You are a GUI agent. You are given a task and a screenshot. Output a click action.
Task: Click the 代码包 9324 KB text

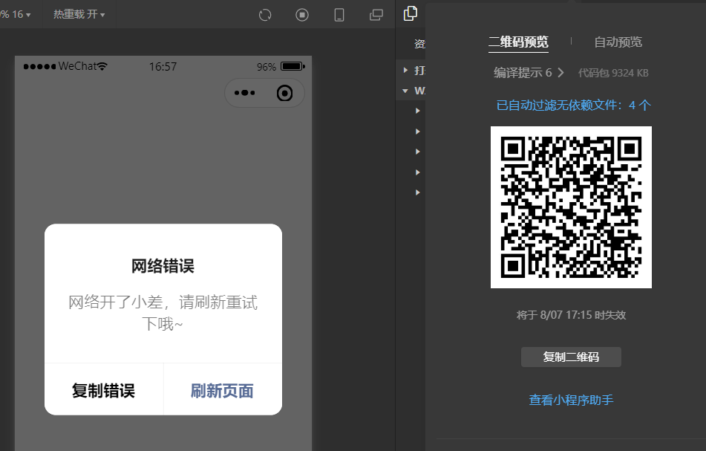point(613,73)
